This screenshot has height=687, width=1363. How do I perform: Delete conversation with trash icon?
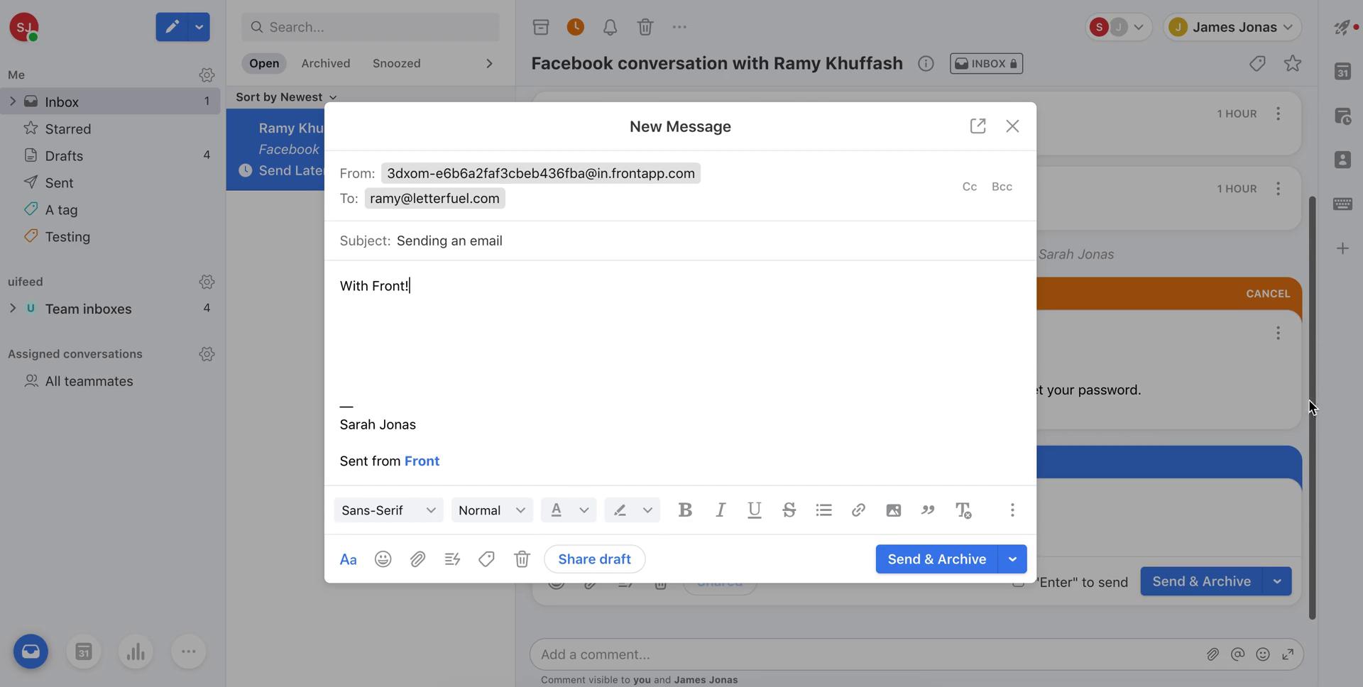click(645, 27)
